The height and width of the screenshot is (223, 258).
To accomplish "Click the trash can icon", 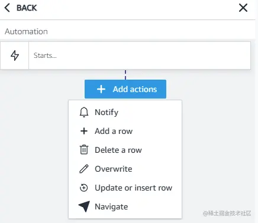I will [x=84, y=150].
